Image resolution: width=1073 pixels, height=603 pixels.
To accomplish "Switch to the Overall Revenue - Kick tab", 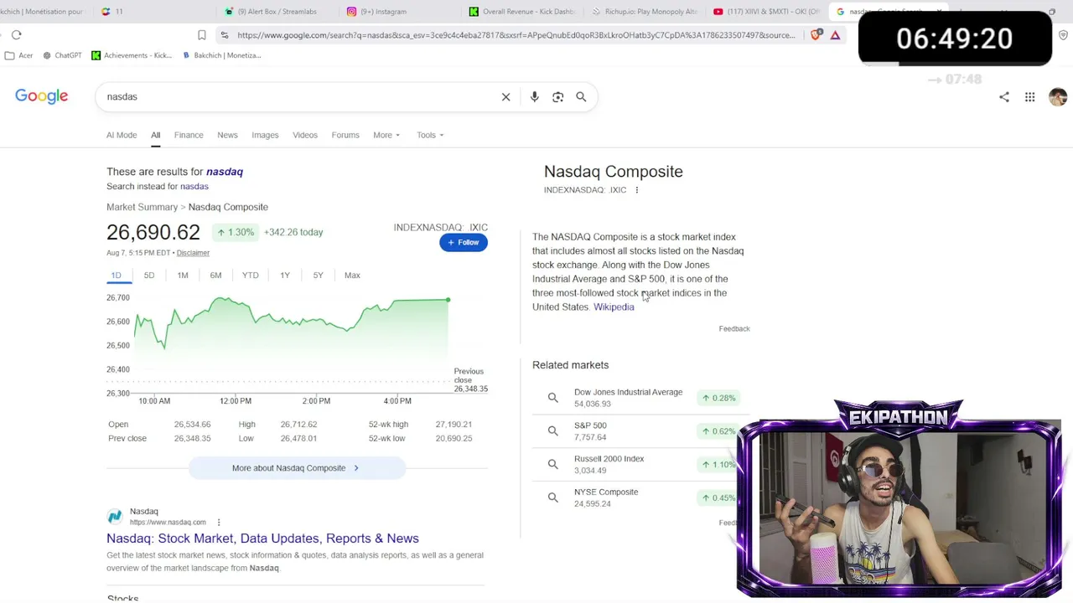I will pos(521,12).
